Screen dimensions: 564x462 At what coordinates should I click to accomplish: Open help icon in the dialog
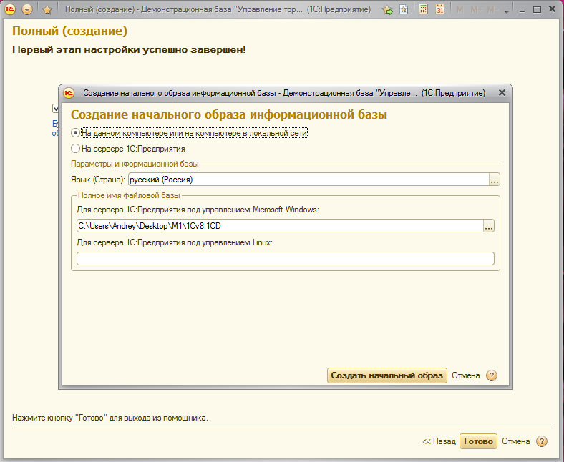(491, 375)
